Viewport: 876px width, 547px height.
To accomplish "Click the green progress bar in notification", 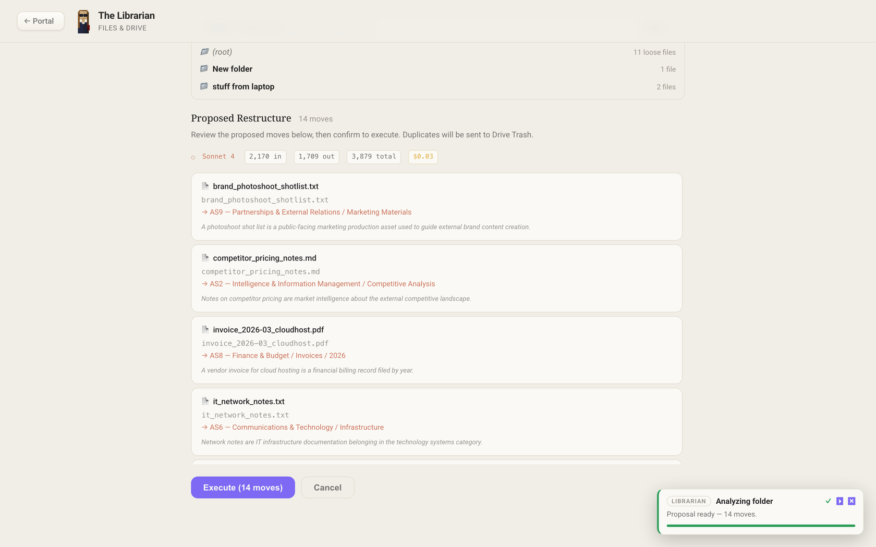I will [x=761, y=526].
